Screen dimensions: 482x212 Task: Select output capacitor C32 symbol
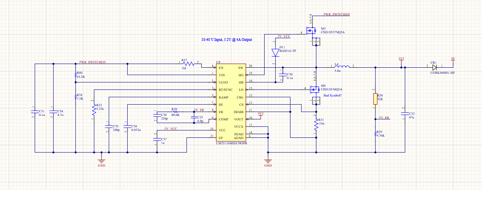405,113
